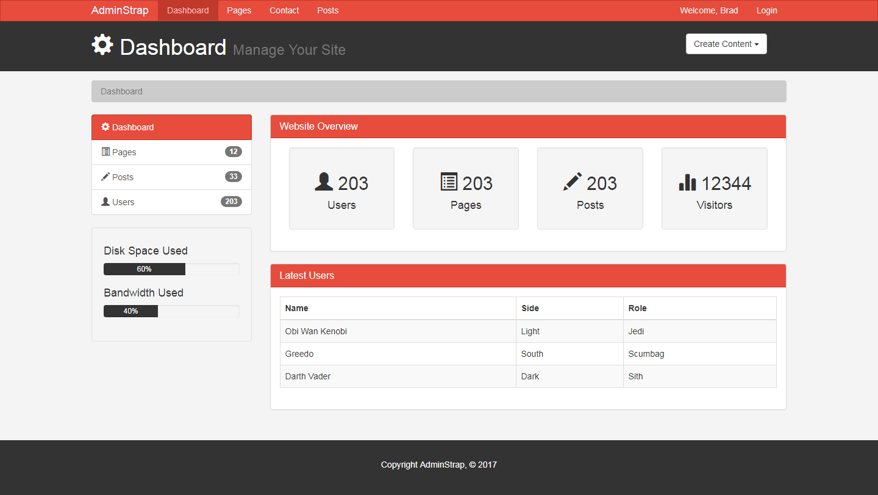Click the Bandwidth Used 40% progress bar
This screenshot has height=495, width=878.
pyautogui.click(x=171, y=311)
